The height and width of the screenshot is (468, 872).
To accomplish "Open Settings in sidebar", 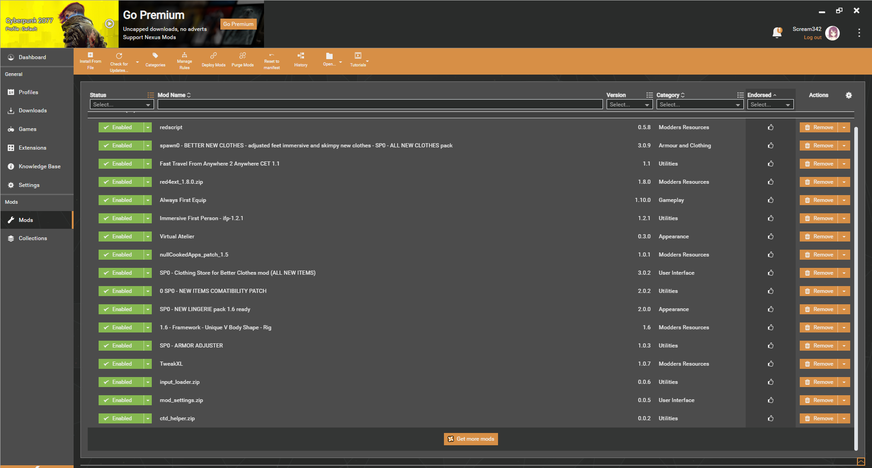I will coord(37,185).
